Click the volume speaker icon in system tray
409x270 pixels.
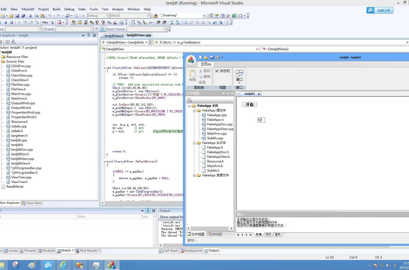coord(388,265)
